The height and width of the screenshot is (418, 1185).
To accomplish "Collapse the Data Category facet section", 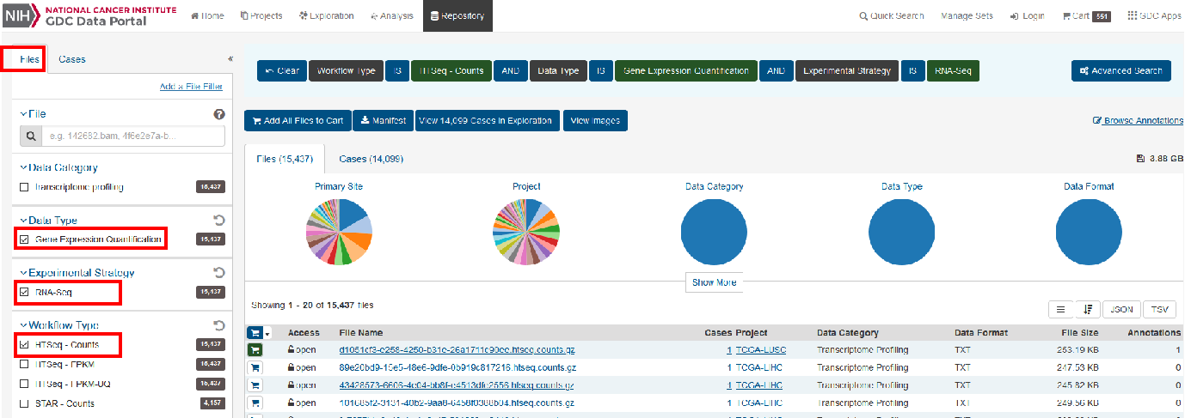I will [24, 168].
